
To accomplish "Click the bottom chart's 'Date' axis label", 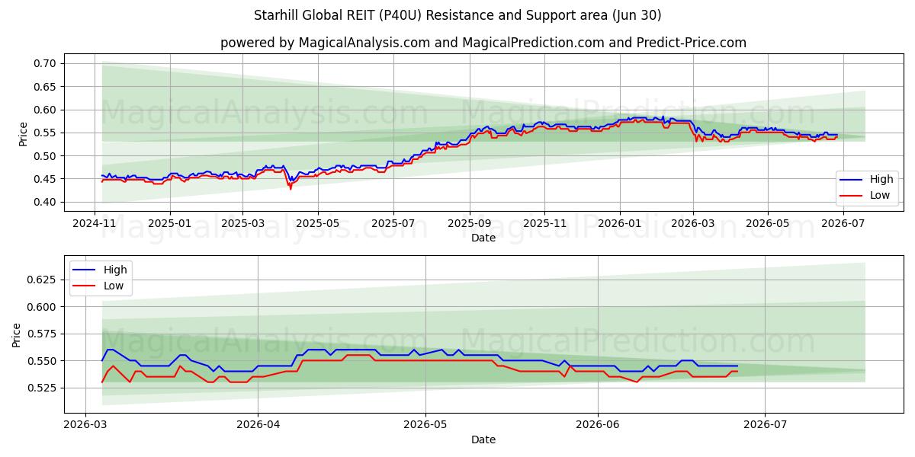I will pyautogui.click(x=483, y=439).
